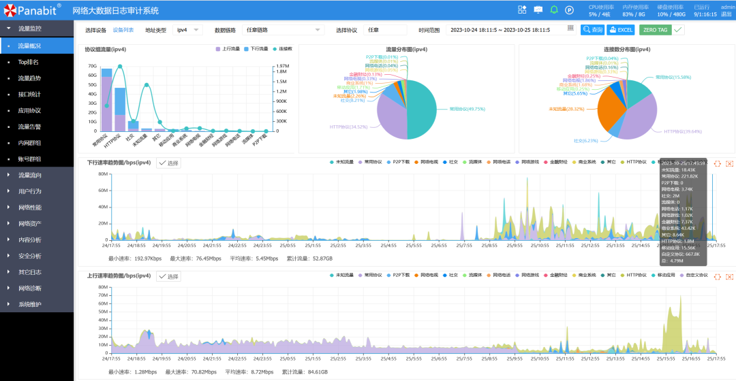The image size is (736, 381).
Task: Open 接口统计 in the sidebar
Action: tap(37, 94)
